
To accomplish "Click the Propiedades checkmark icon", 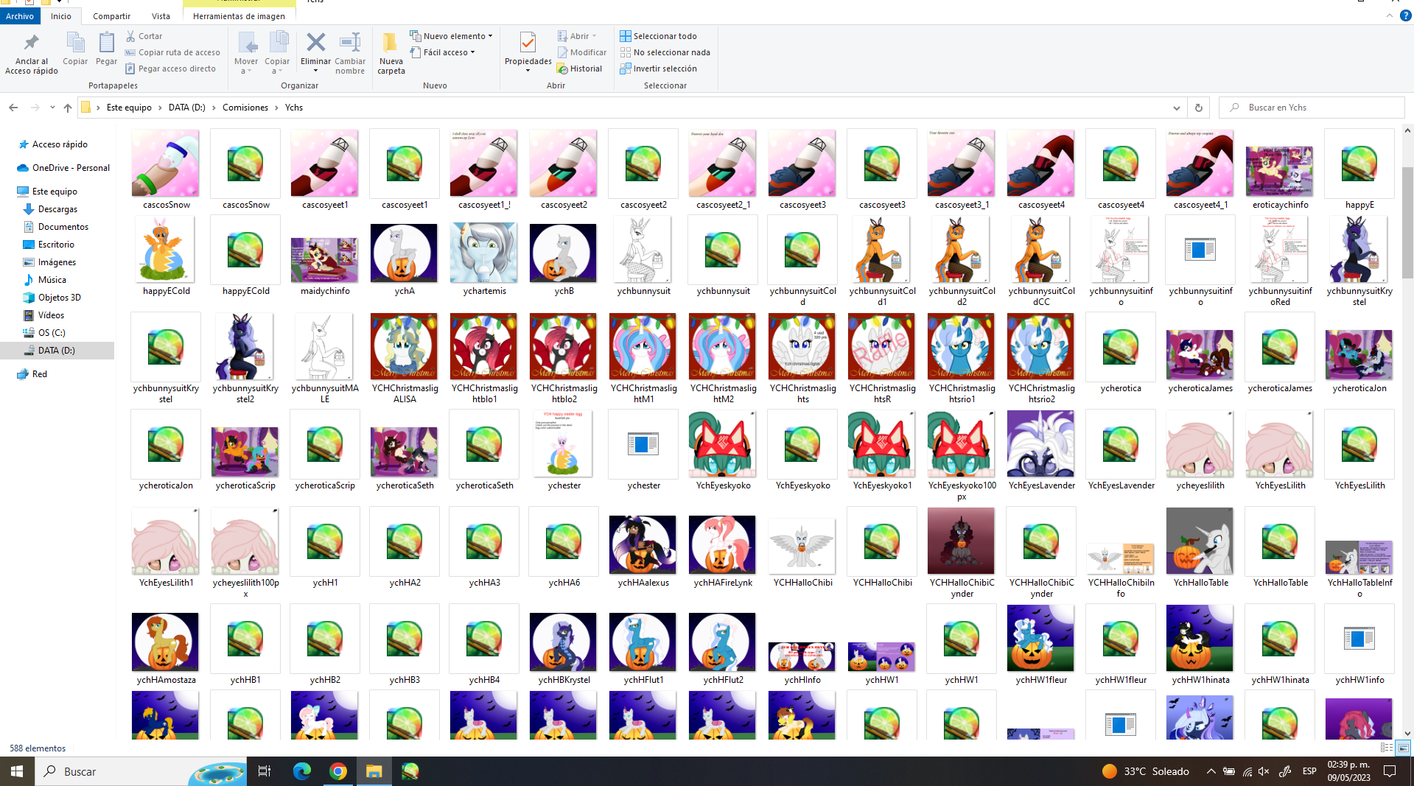I will (528, 43).
